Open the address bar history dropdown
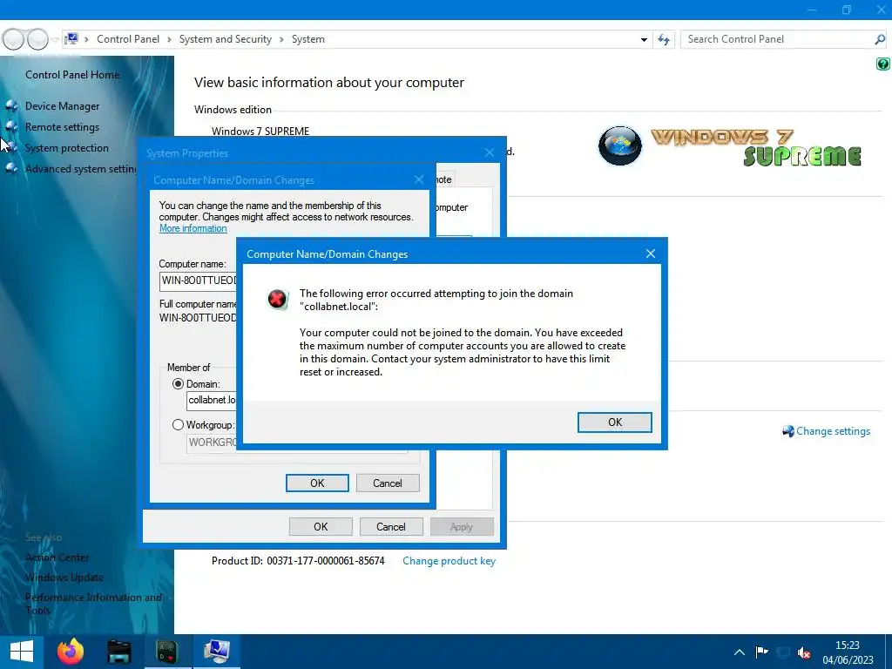 pyautogui.click(x=644, y=39)
